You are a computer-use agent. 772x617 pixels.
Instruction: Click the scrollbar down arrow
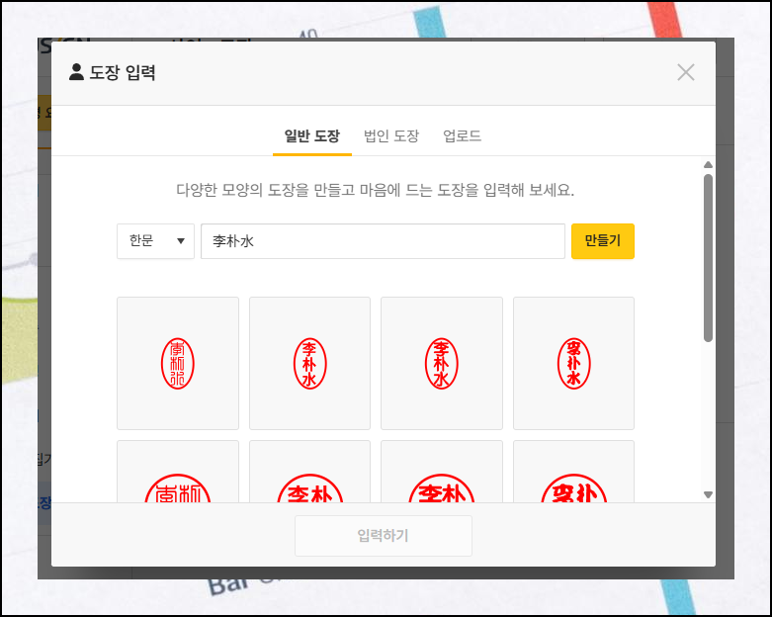click(x=708, y=494)
